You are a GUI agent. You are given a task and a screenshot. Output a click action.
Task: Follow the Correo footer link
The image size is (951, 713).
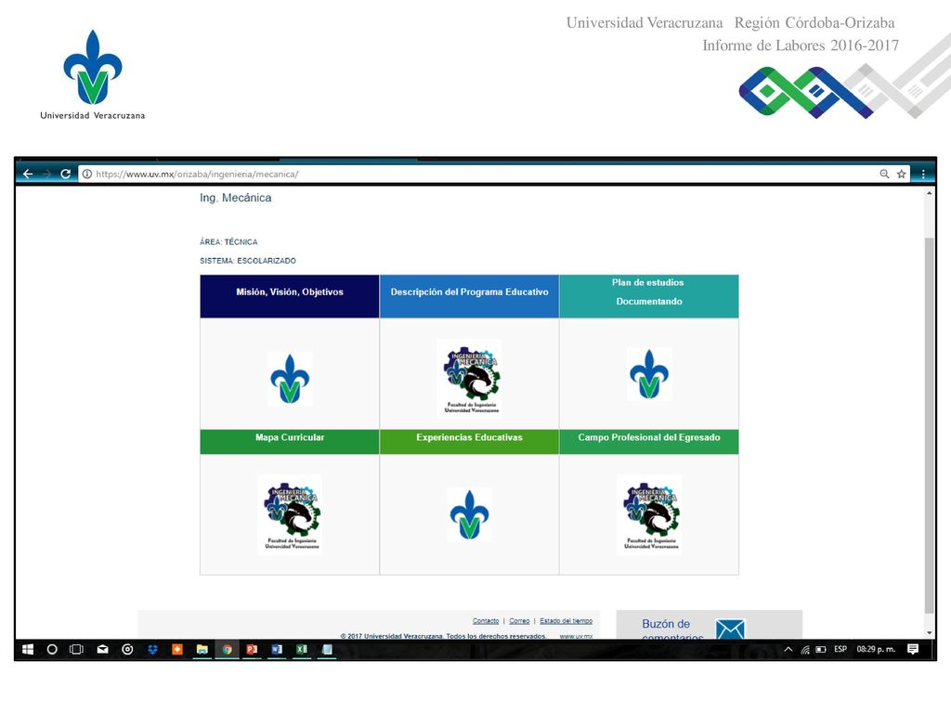pos(519,621)
